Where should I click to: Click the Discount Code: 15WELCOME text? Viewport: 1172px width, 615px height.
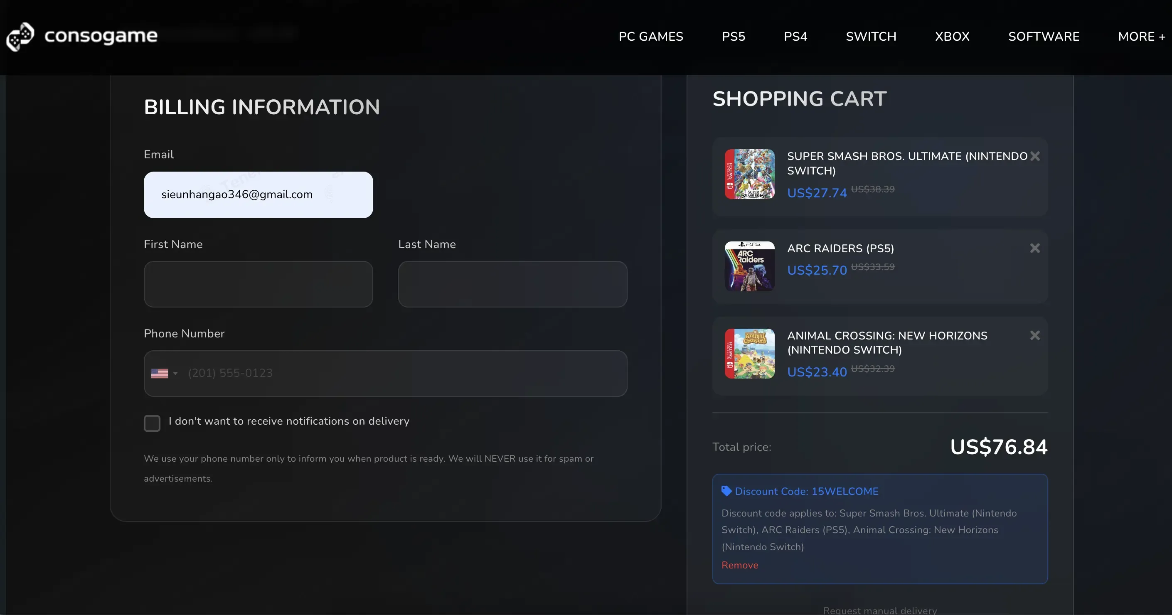coord(807,491)
